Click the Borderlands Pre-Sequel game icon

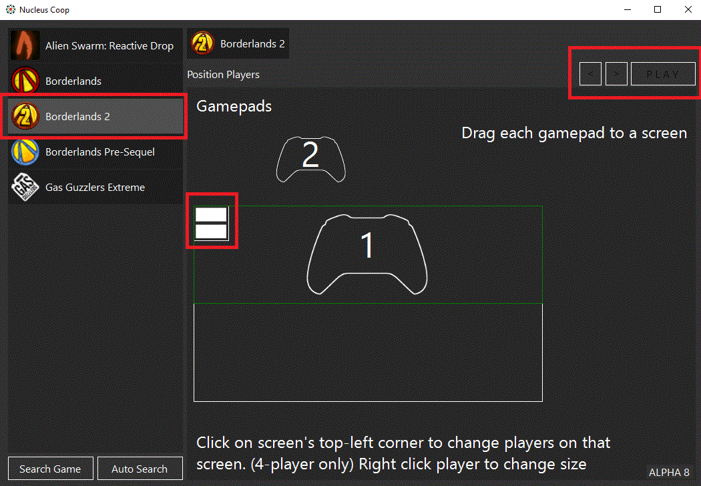pos(25,152)
